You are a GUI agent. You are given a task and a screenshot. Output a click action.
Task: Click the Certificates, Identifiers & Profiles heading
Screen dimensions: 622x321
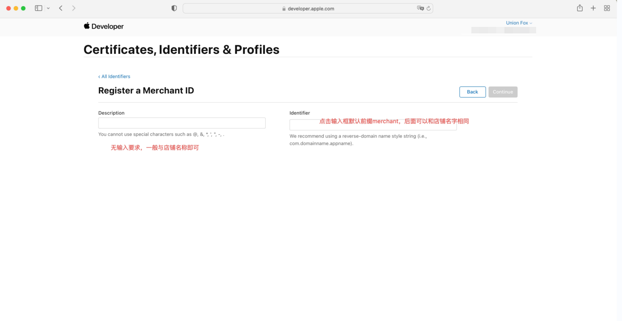tap(181, 49)
